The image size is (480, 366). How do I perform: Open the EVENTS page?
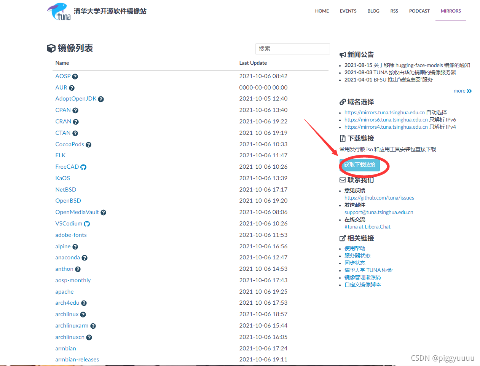[348, 11]
